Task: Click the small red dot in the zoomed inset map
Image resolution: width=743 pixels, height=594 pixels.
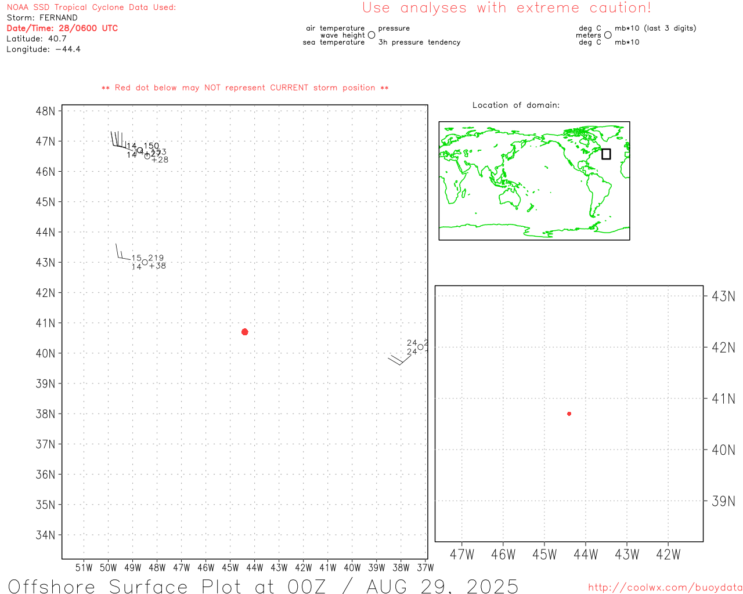Action: point(569,414)
